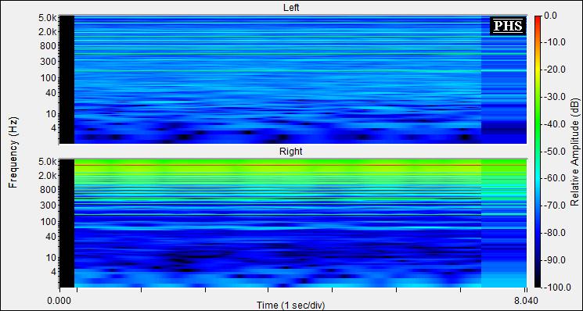Click the Right channel title
Screen dimensions: 583x311
point(291,152)
